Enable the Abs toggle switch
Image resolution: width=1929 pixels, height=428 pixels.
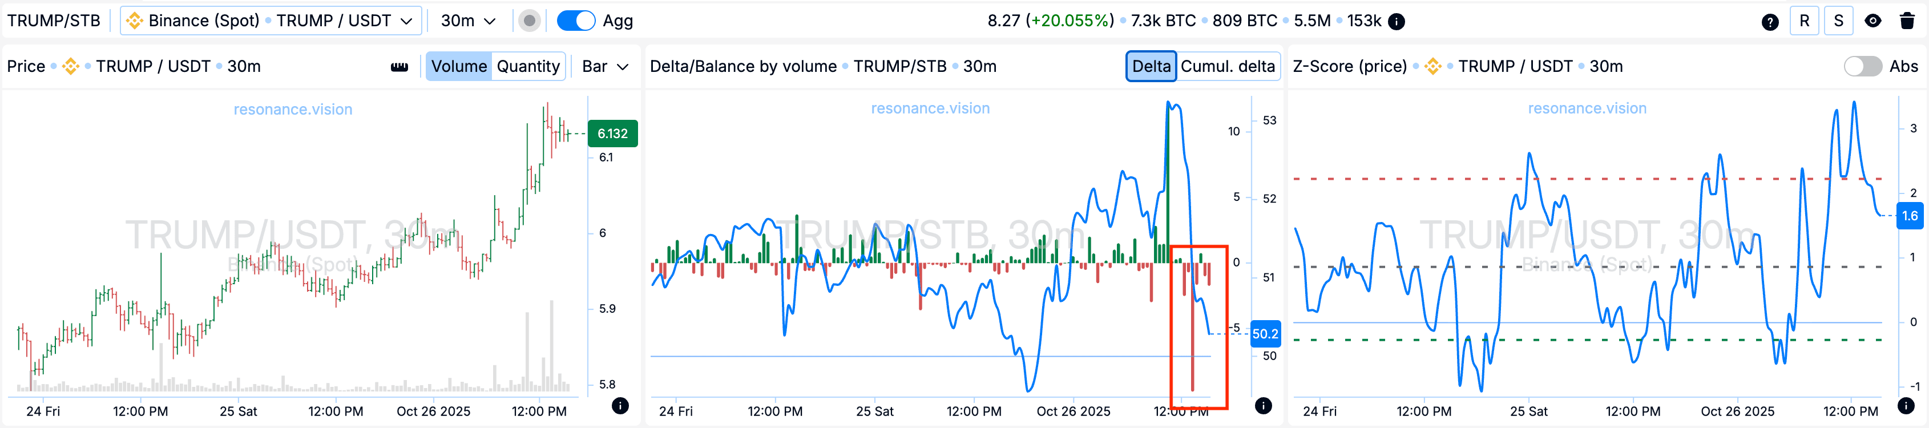click(x=1862, y=67)
